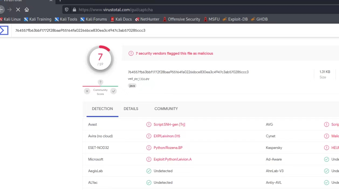339x190 pixels.
Task: Click the browser forward arrow
Action: pos(9,9)
